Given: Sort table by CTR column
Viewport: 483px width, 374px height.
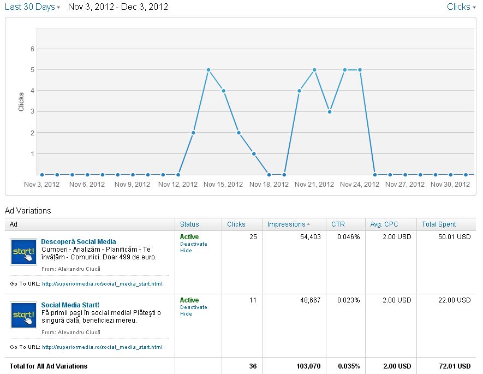Looking at the screenshot, I should pos(338,224).
